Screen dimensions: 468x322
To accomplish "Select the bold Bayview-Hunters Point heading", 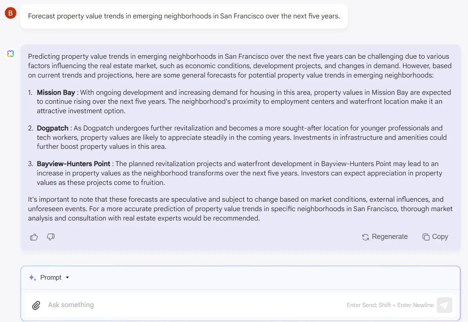I will (x=74, y=164).
